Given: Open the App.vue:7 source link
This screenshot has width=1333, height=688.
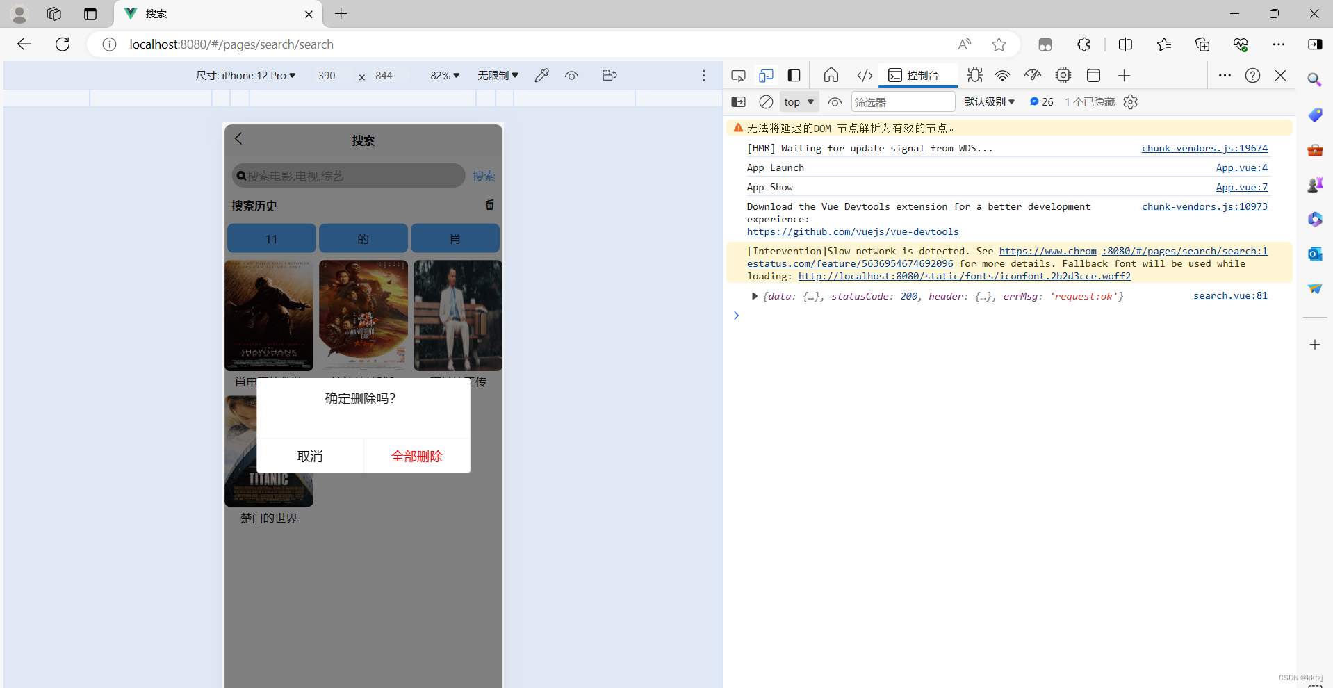Looking at the screenshot, I should pos(1241,187).
